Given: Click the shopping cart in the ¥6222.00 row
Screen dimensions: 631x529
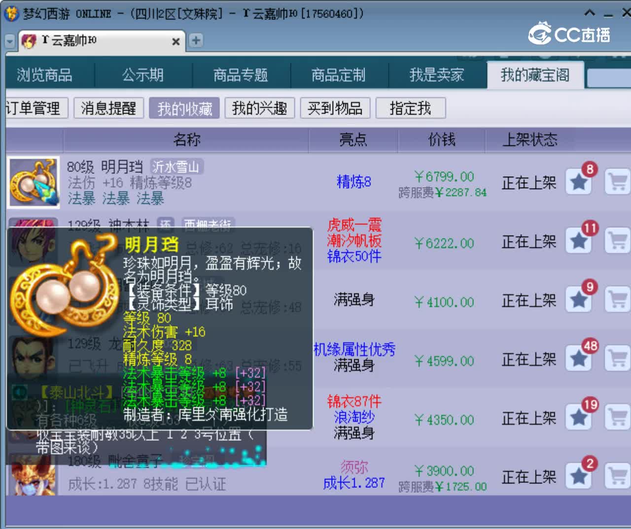Looking at the screenshot, I should tap(617, 241).
